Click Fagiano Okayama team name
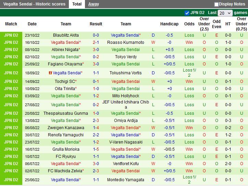This screenshot has height=186, width=248. [66, 64]
